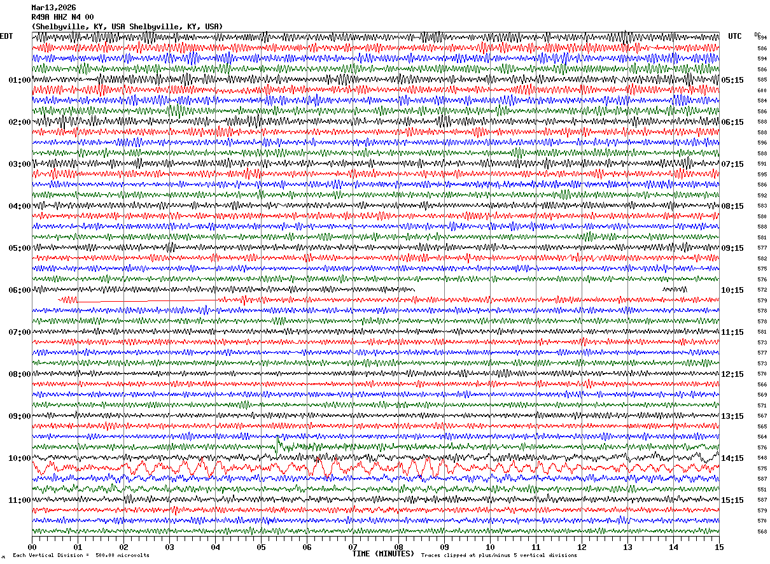Click the 12:15 UTC time label

[x=732, y=374]
